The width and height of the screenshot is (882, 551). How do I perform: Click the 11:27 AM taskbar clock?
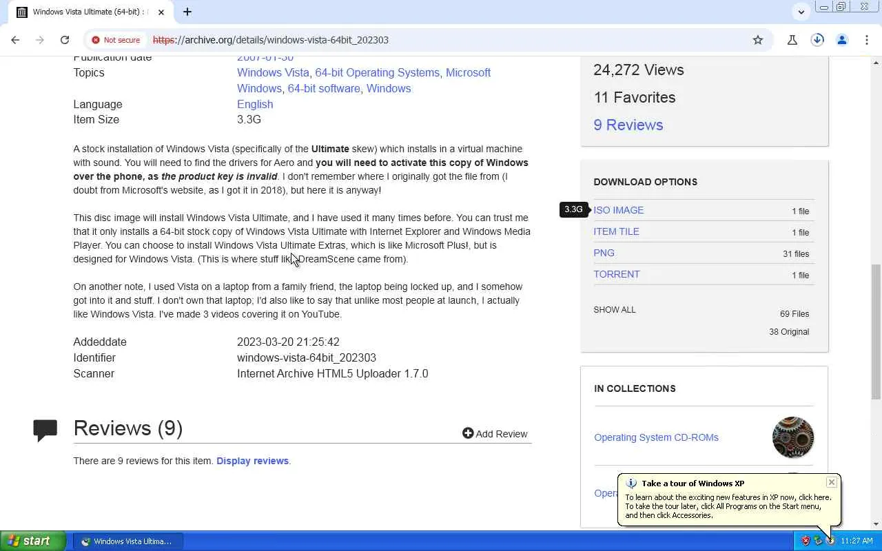[857, 541]
